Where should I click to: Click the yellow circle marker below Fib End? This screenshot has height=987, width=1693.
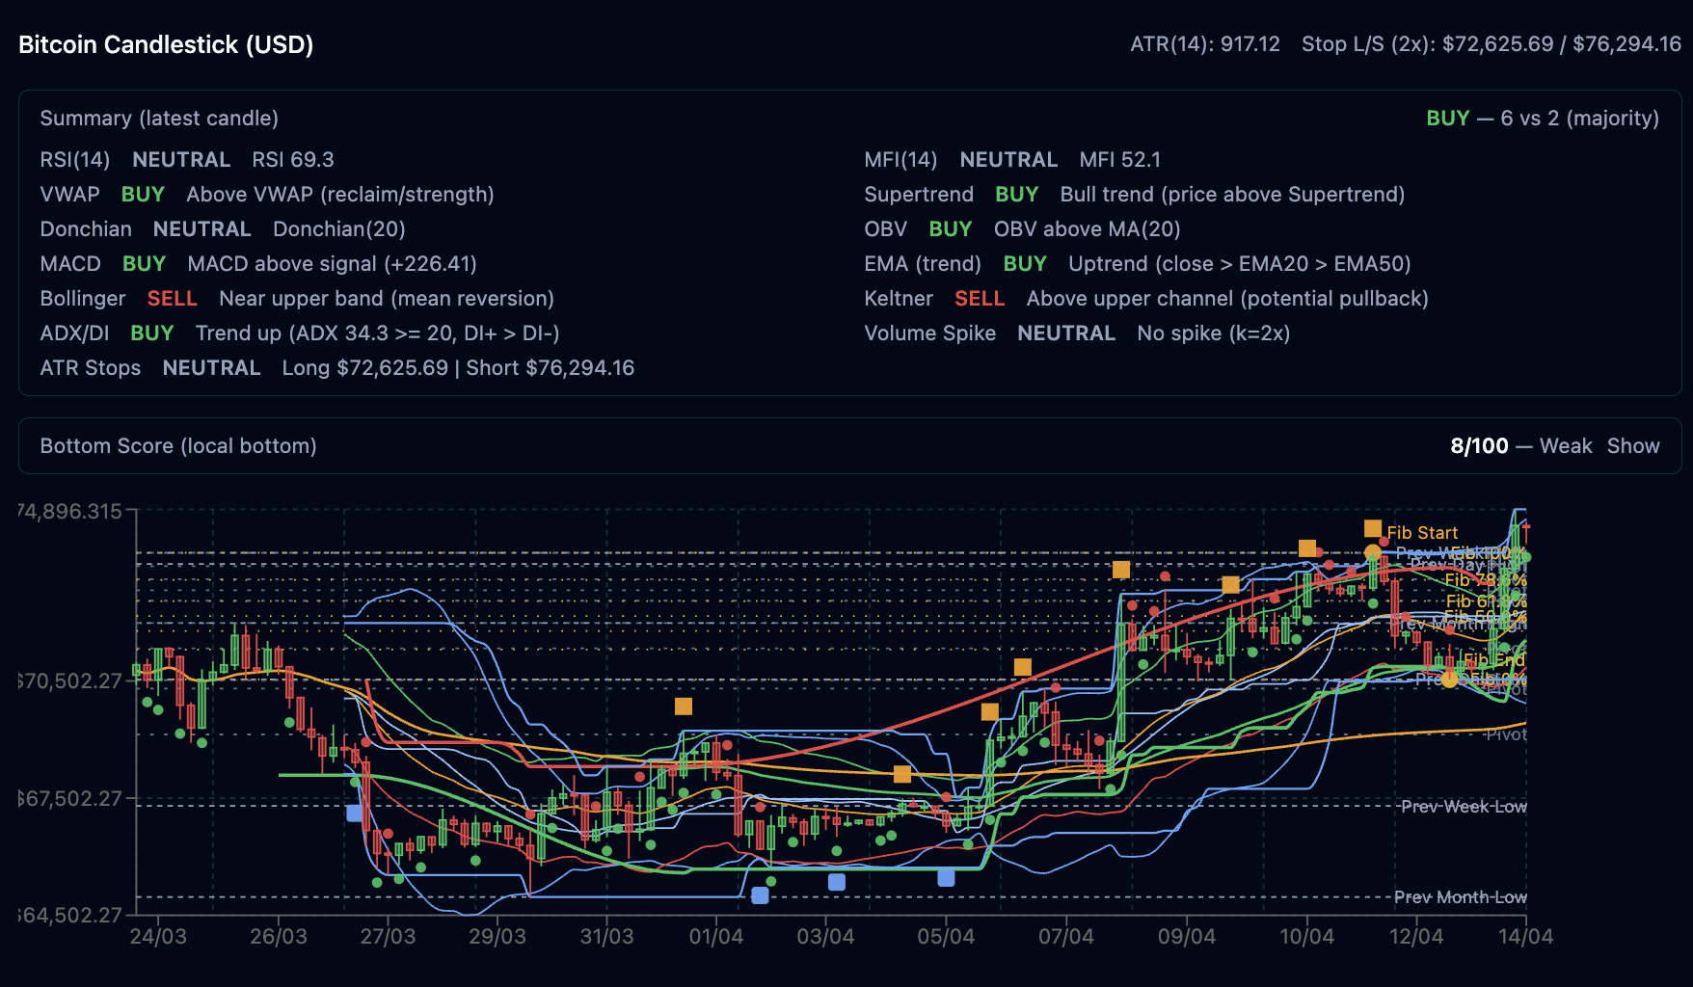pos(1448,680)
